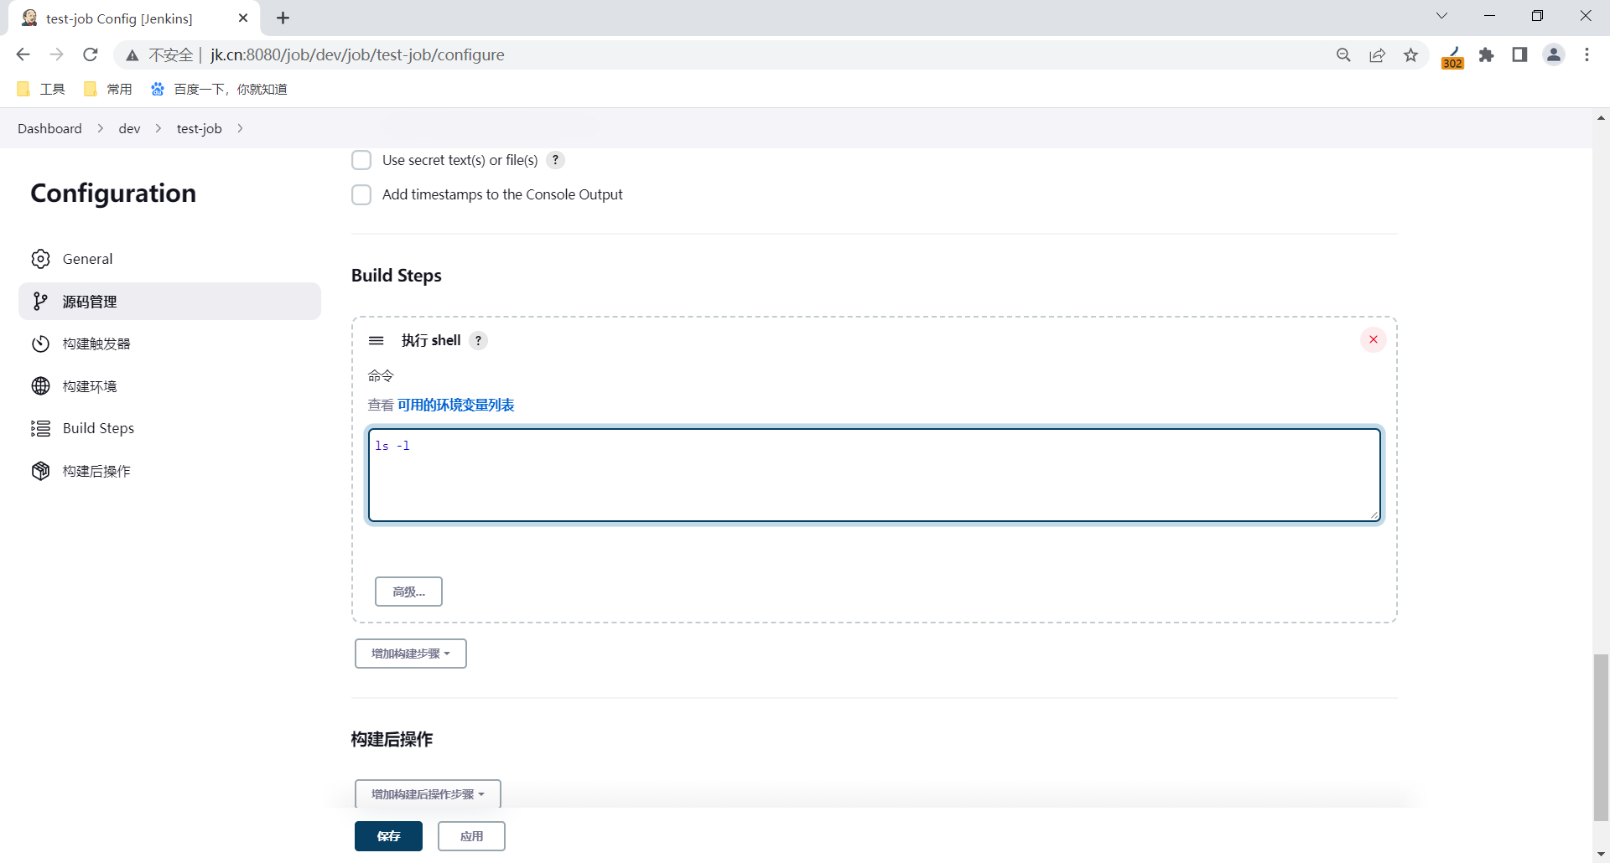Open a new browser tab
Screen dimensions: 1610x863
pyautogui.click(x=283, y=18)
